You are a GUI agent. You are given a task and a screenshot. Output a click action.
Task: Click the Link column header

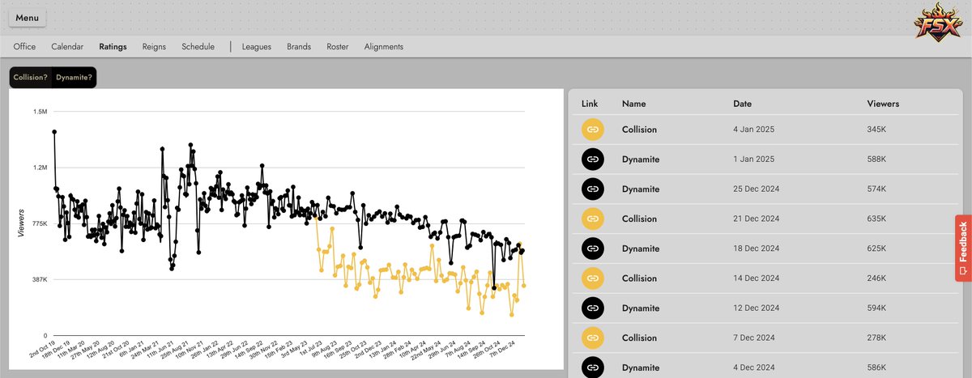590,104
